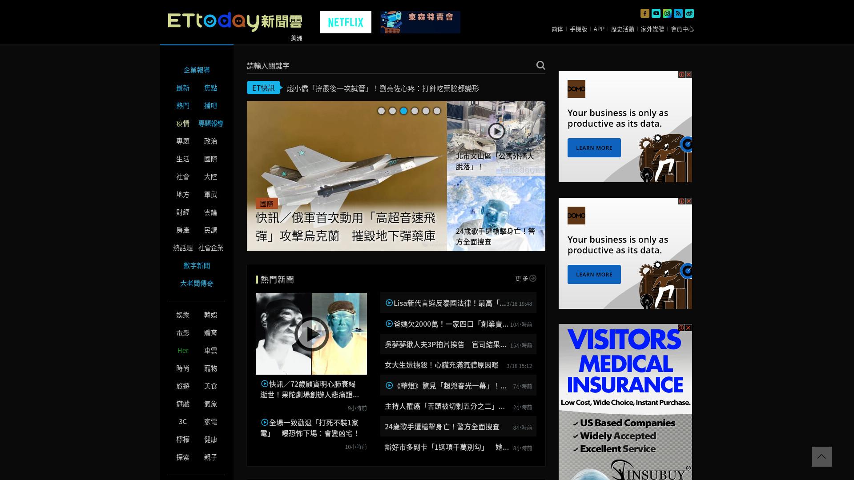Click the ET快訊 label
This screenshot has height=480, width=854.
[x=263, y=88]
